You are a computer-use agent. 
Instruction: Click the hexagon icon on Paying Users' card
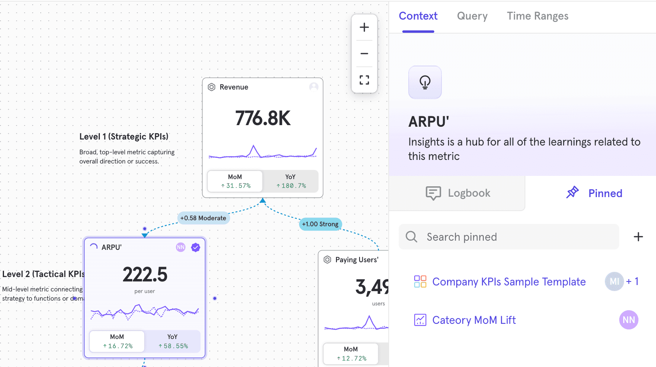pyautogui.click(x=327, y=260)
